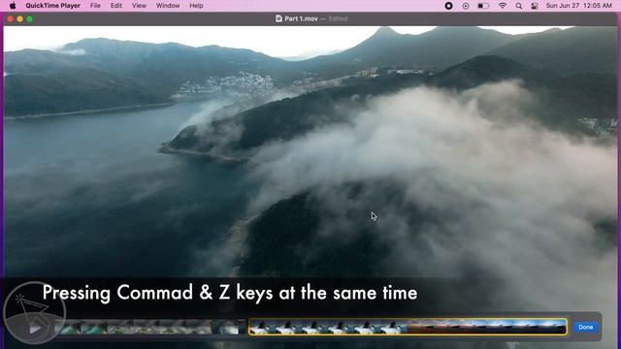Enter full screen with green button

pos(30,18)
